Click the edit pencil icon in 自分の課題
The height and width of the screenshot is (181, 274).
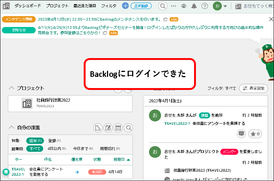tap(108, 128)
